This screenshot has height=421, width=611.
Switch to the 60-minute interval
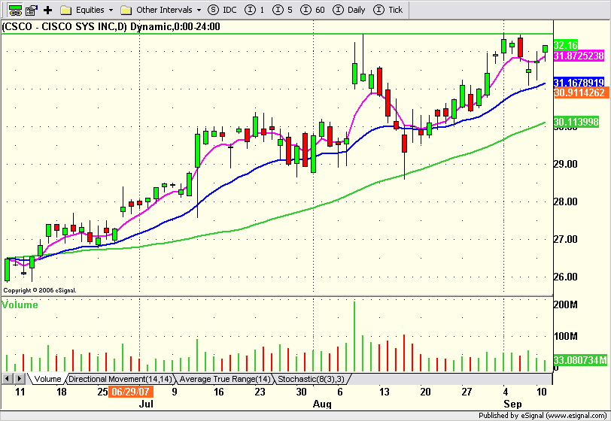click(312, 10)
